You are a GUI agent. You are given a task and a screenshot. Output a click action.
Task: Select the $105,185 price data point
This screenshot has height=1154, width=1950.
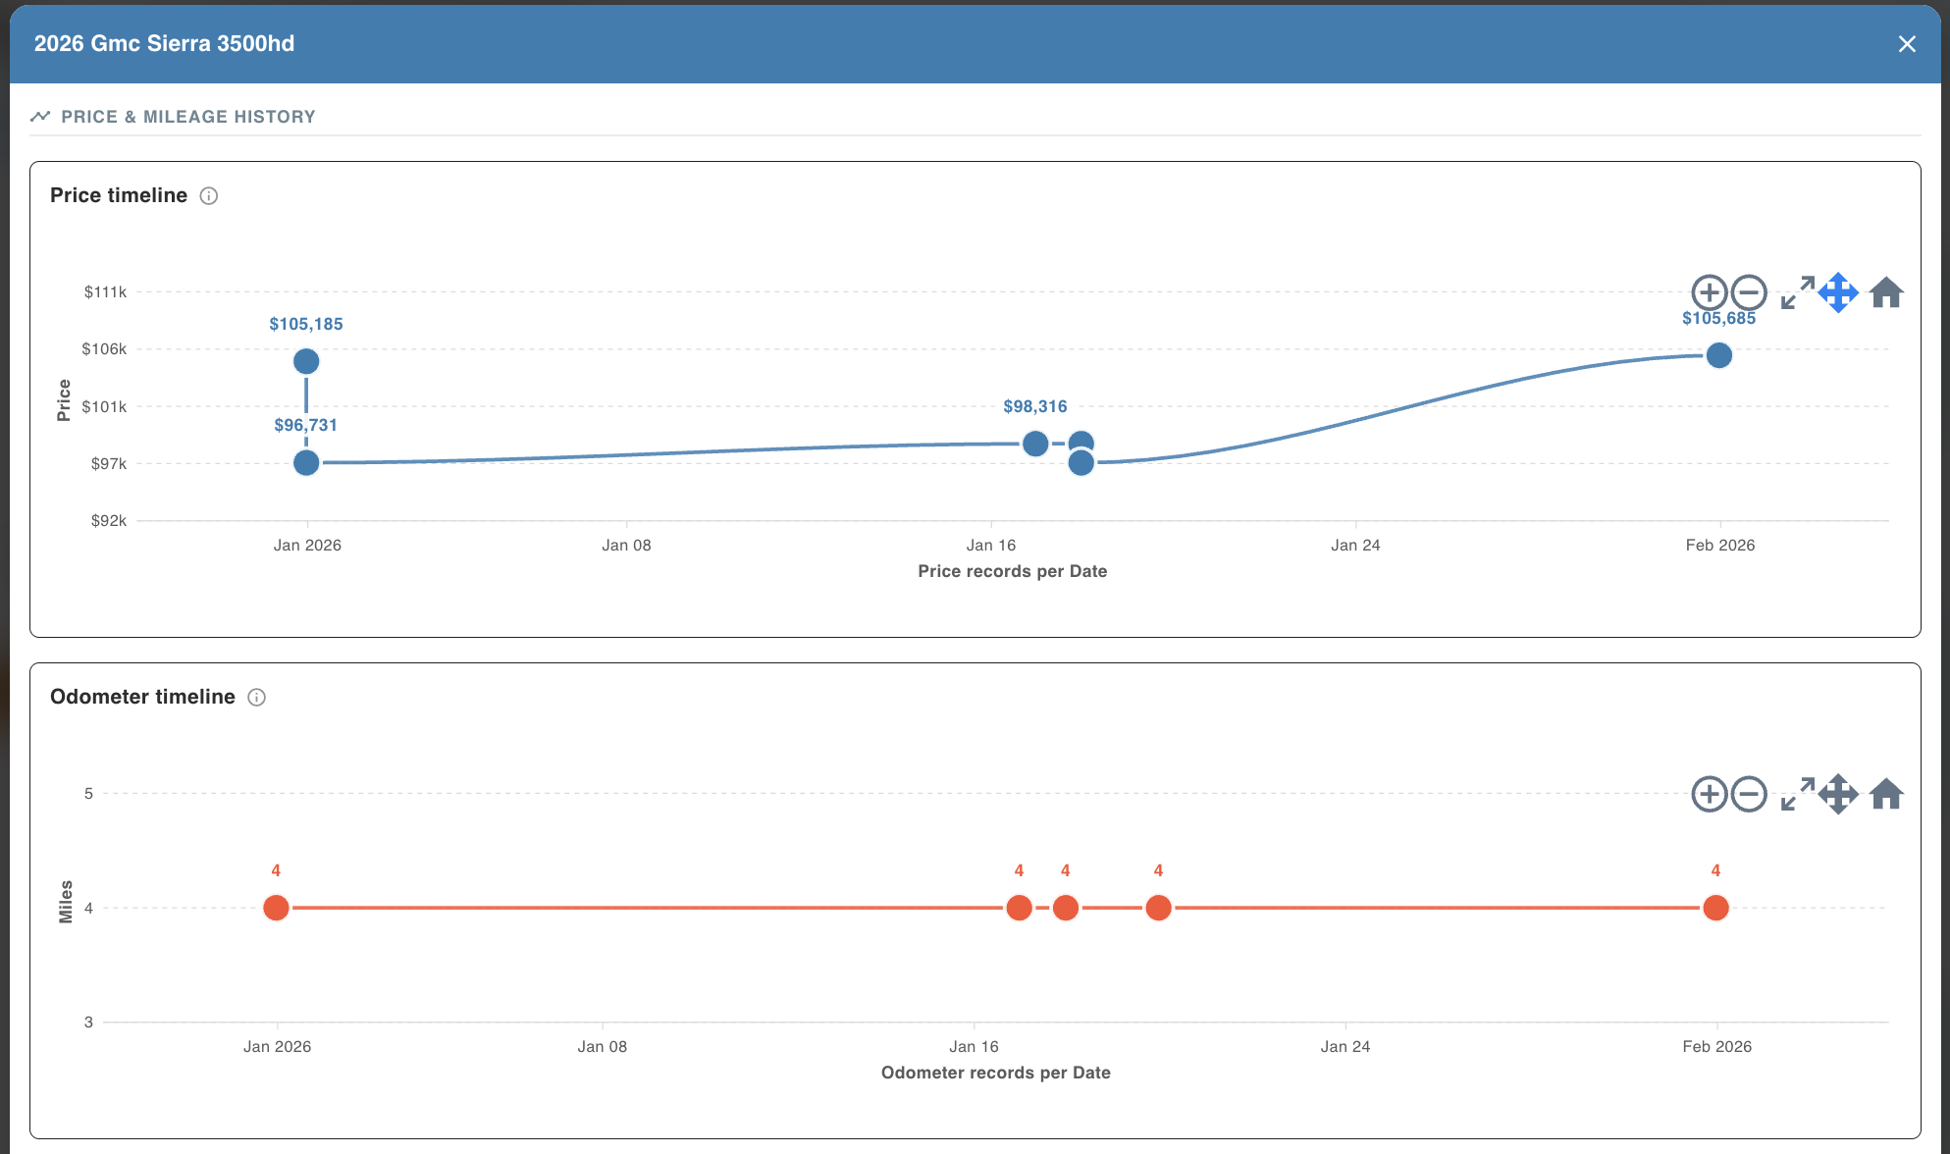[306, 361]
